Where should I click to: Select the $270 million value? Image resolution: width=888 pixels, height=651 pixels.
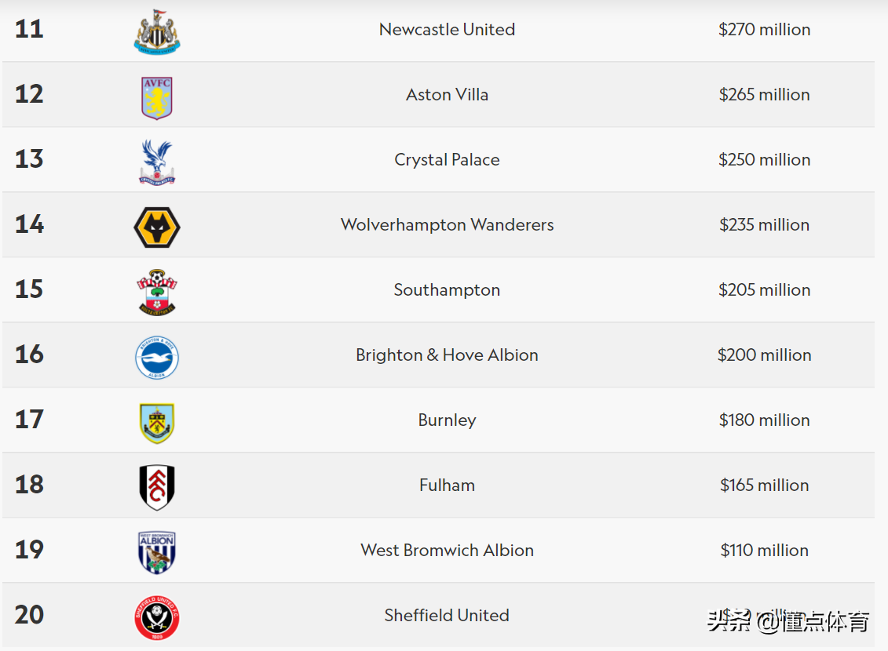pos(764,29)
